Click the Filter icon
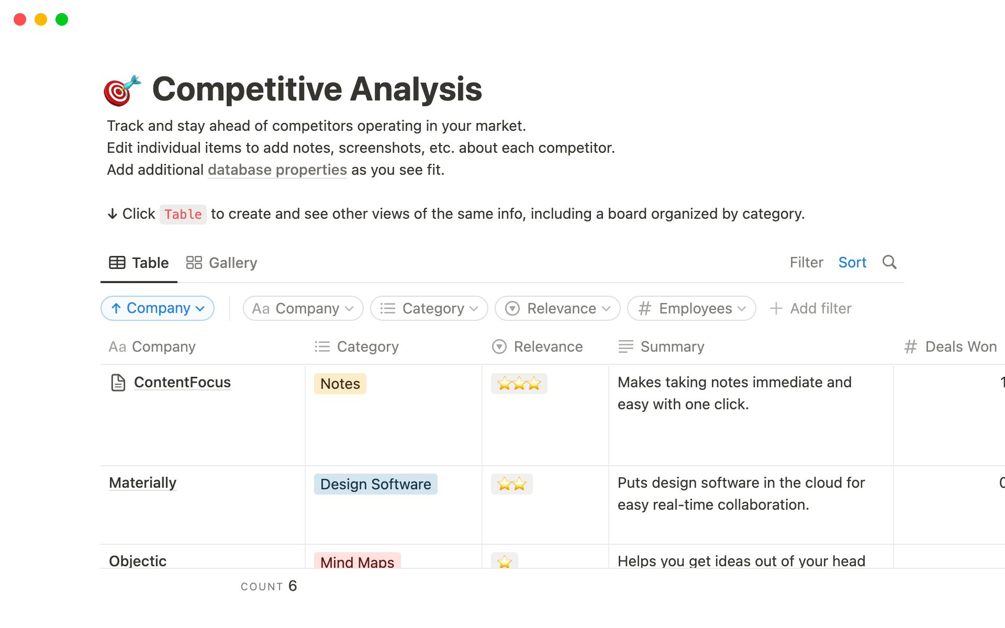 [x=805, y=262]
